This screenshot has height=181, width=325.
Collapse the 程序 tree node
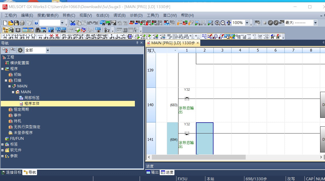click(x=3, y=69)
